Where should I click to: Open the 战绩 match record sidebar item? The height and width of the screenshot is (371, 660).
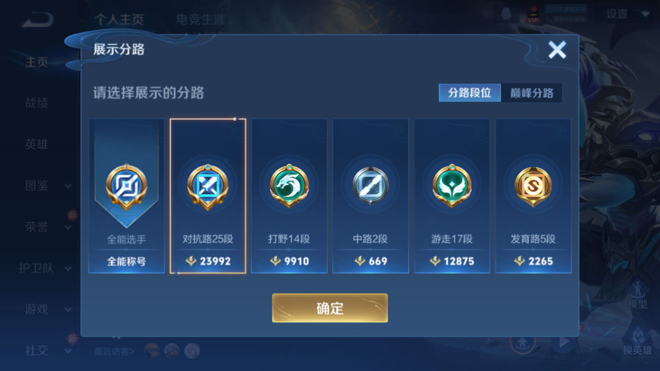[x=37, y=103]
